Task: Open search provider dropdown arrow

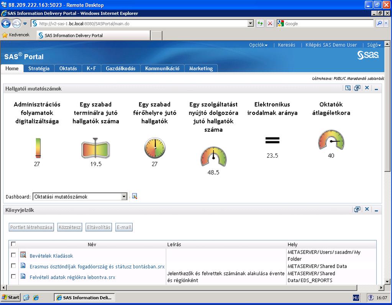Action: pos(386,23)
